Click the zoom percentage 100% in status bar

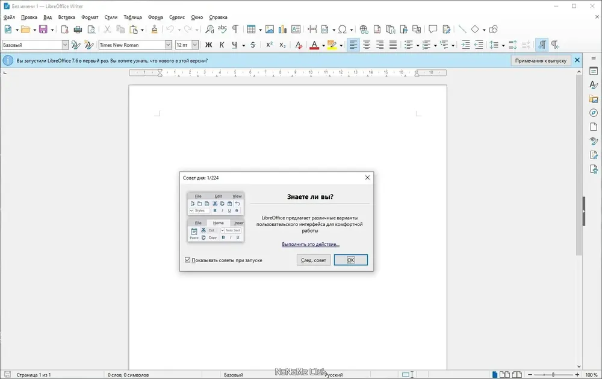(x=591, y=375)
